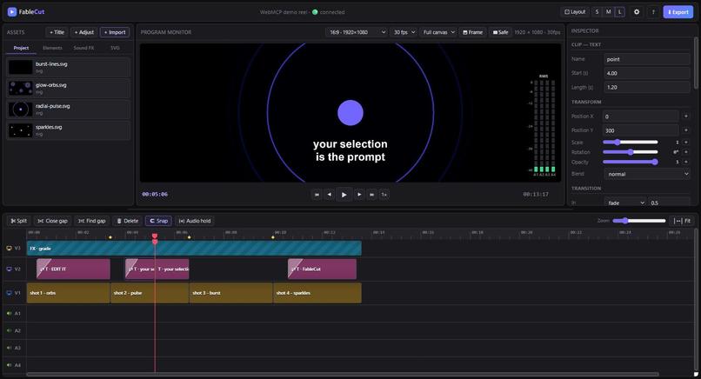Open the transition In fade dropdown
Screen dimensions: 701x379
[x=625, y=203]
